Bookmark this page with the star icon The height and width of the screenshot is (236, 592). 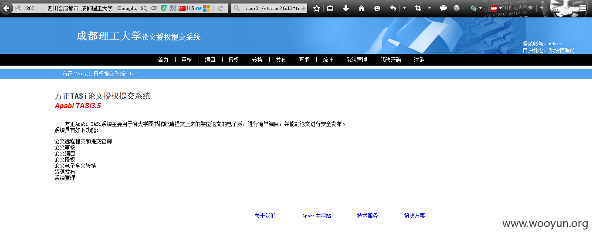click(x=317, y=8)
